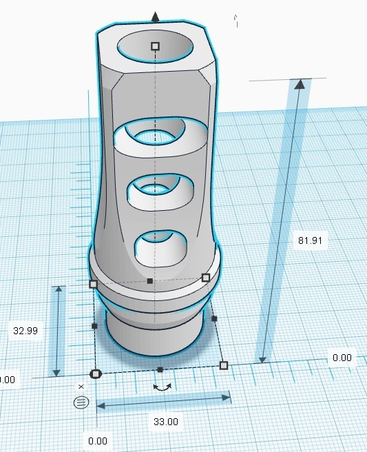Click the back edge midpoint black handle
The height and width of the screenshot is (452, 367).
[x=150, y=280]
